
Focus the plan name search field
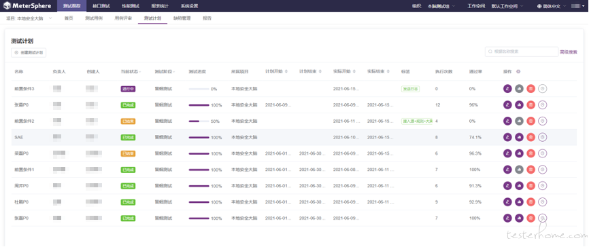(x=522, y=52)
